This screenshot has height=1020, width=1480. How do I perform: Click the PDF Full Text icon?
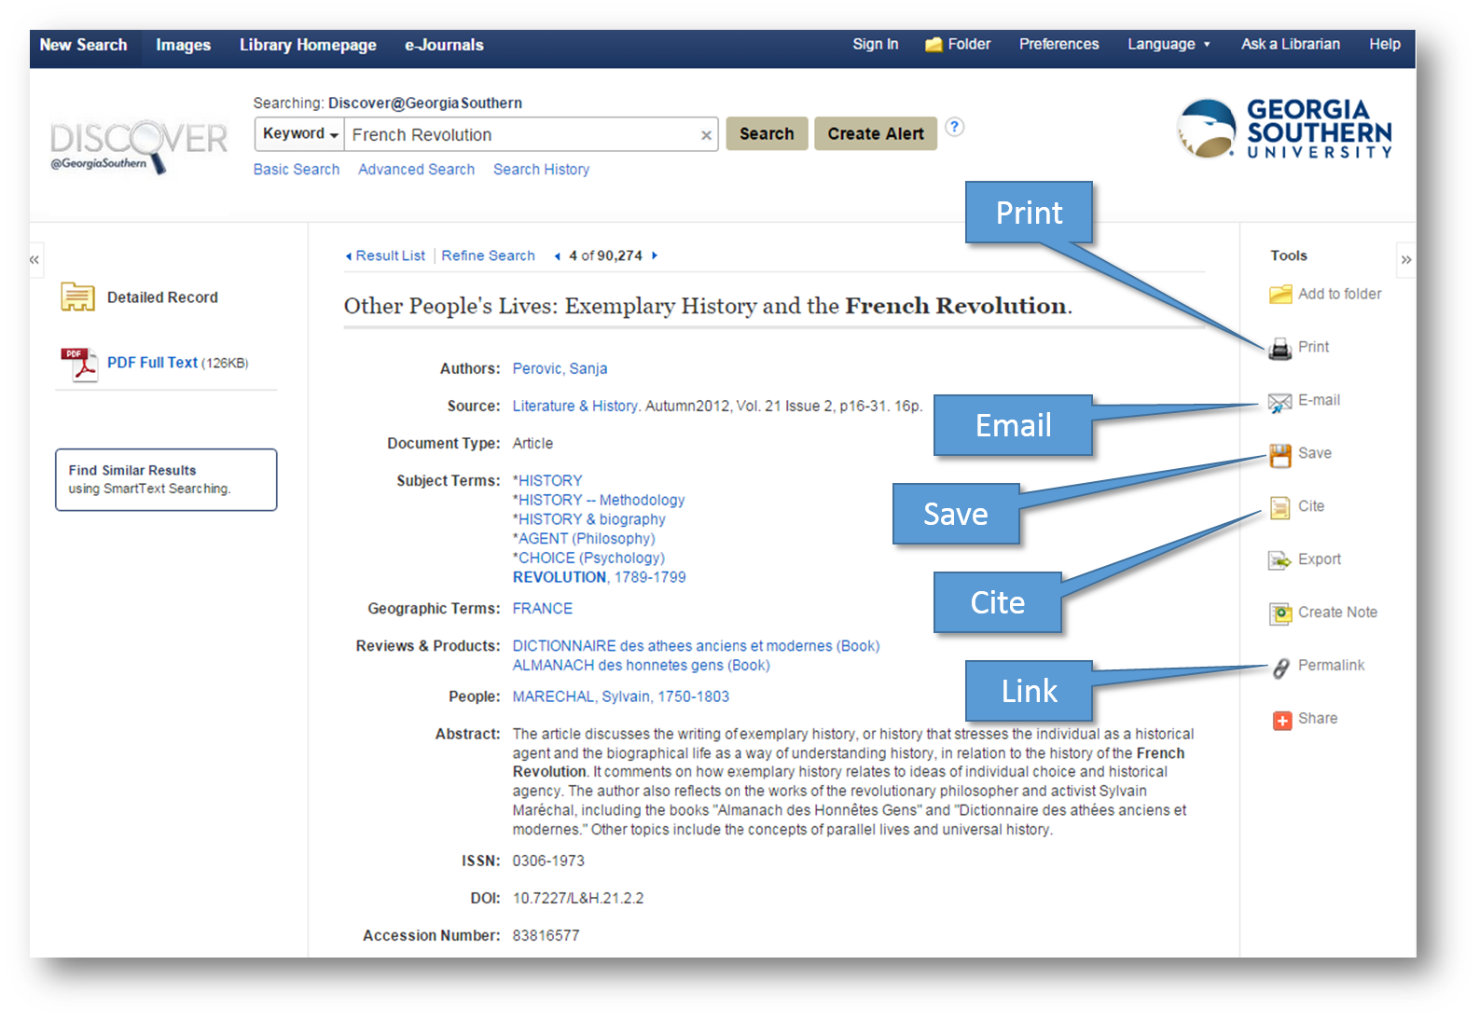coord(79,364)
